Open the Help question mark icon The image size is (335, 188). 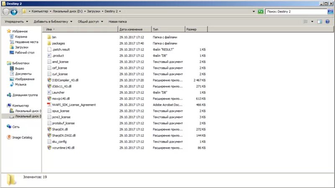327,22
